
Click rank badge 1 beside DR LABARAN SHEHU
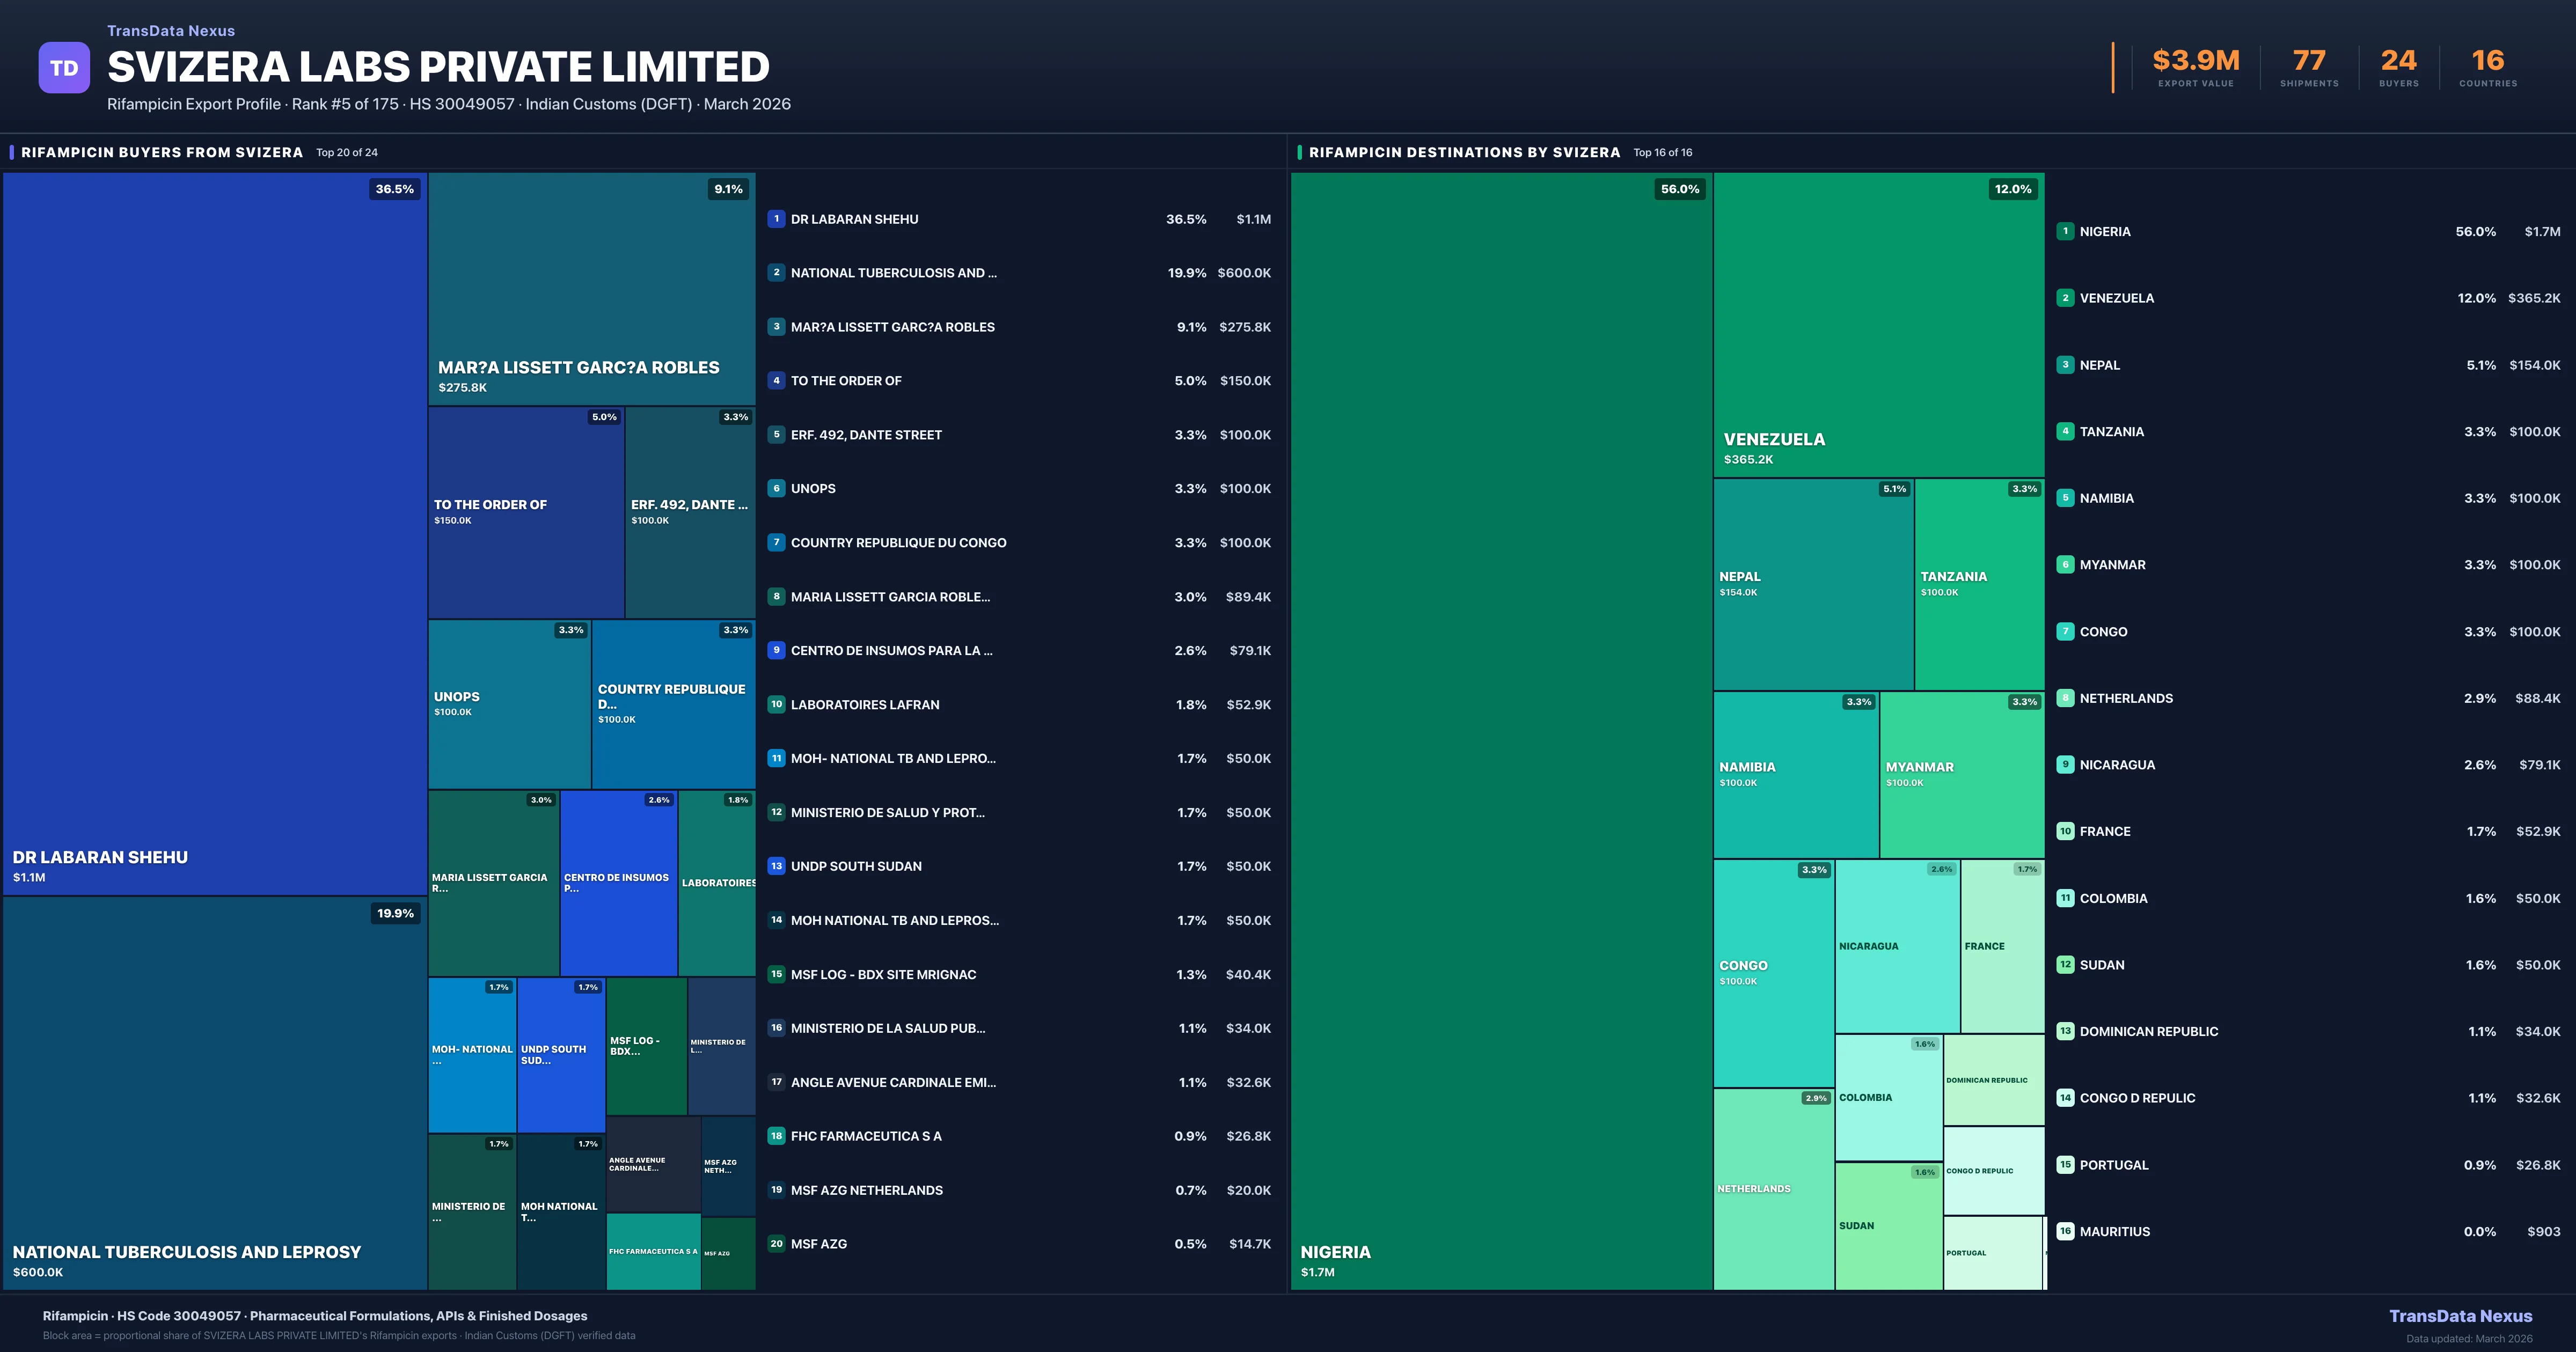tap(776, 219)
